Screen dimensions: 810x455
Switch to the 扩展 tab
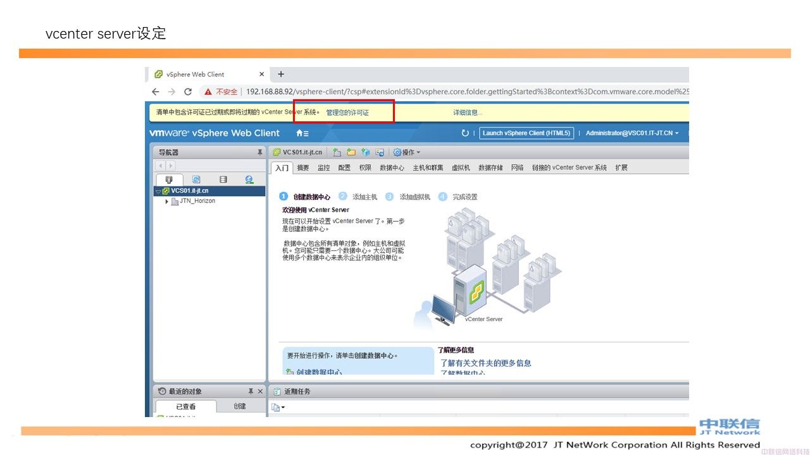[621, 167]
